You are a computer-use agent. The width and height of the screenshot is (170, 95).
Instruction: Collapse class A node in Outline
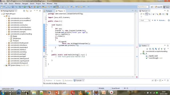click(x=141, y=54)
